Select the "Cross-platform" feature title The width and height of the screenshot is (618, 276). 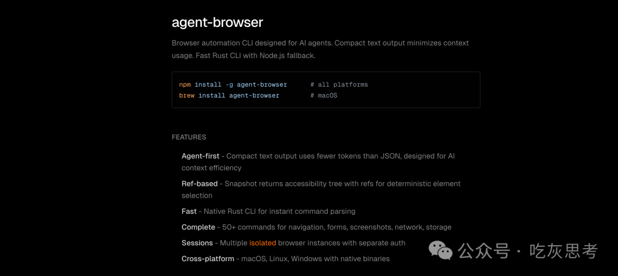point(208,259)
